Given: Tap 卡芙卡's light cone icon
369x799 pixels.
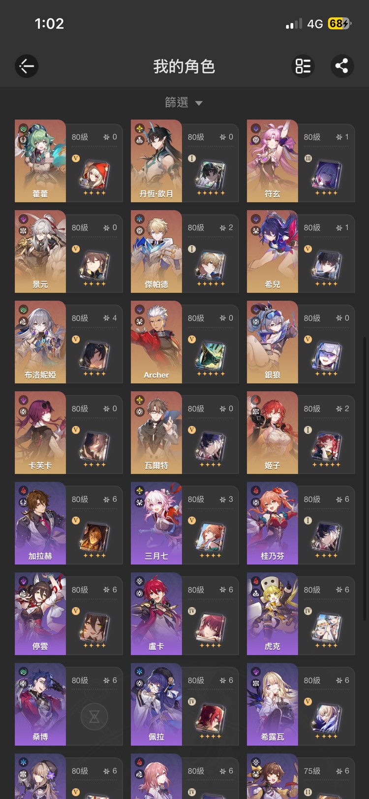Looking at the screenshot, I should click(x=94, y=446).
